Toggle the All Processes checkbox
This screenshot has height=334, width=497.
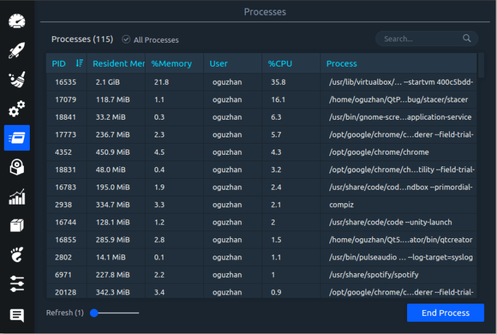pos(126,39)
